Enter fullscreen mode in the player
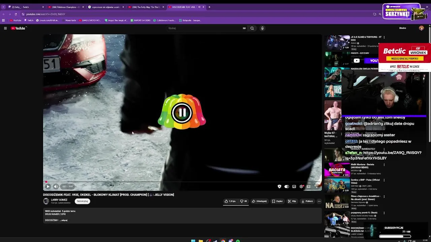 pyautogui.click(x=316, y=187)
